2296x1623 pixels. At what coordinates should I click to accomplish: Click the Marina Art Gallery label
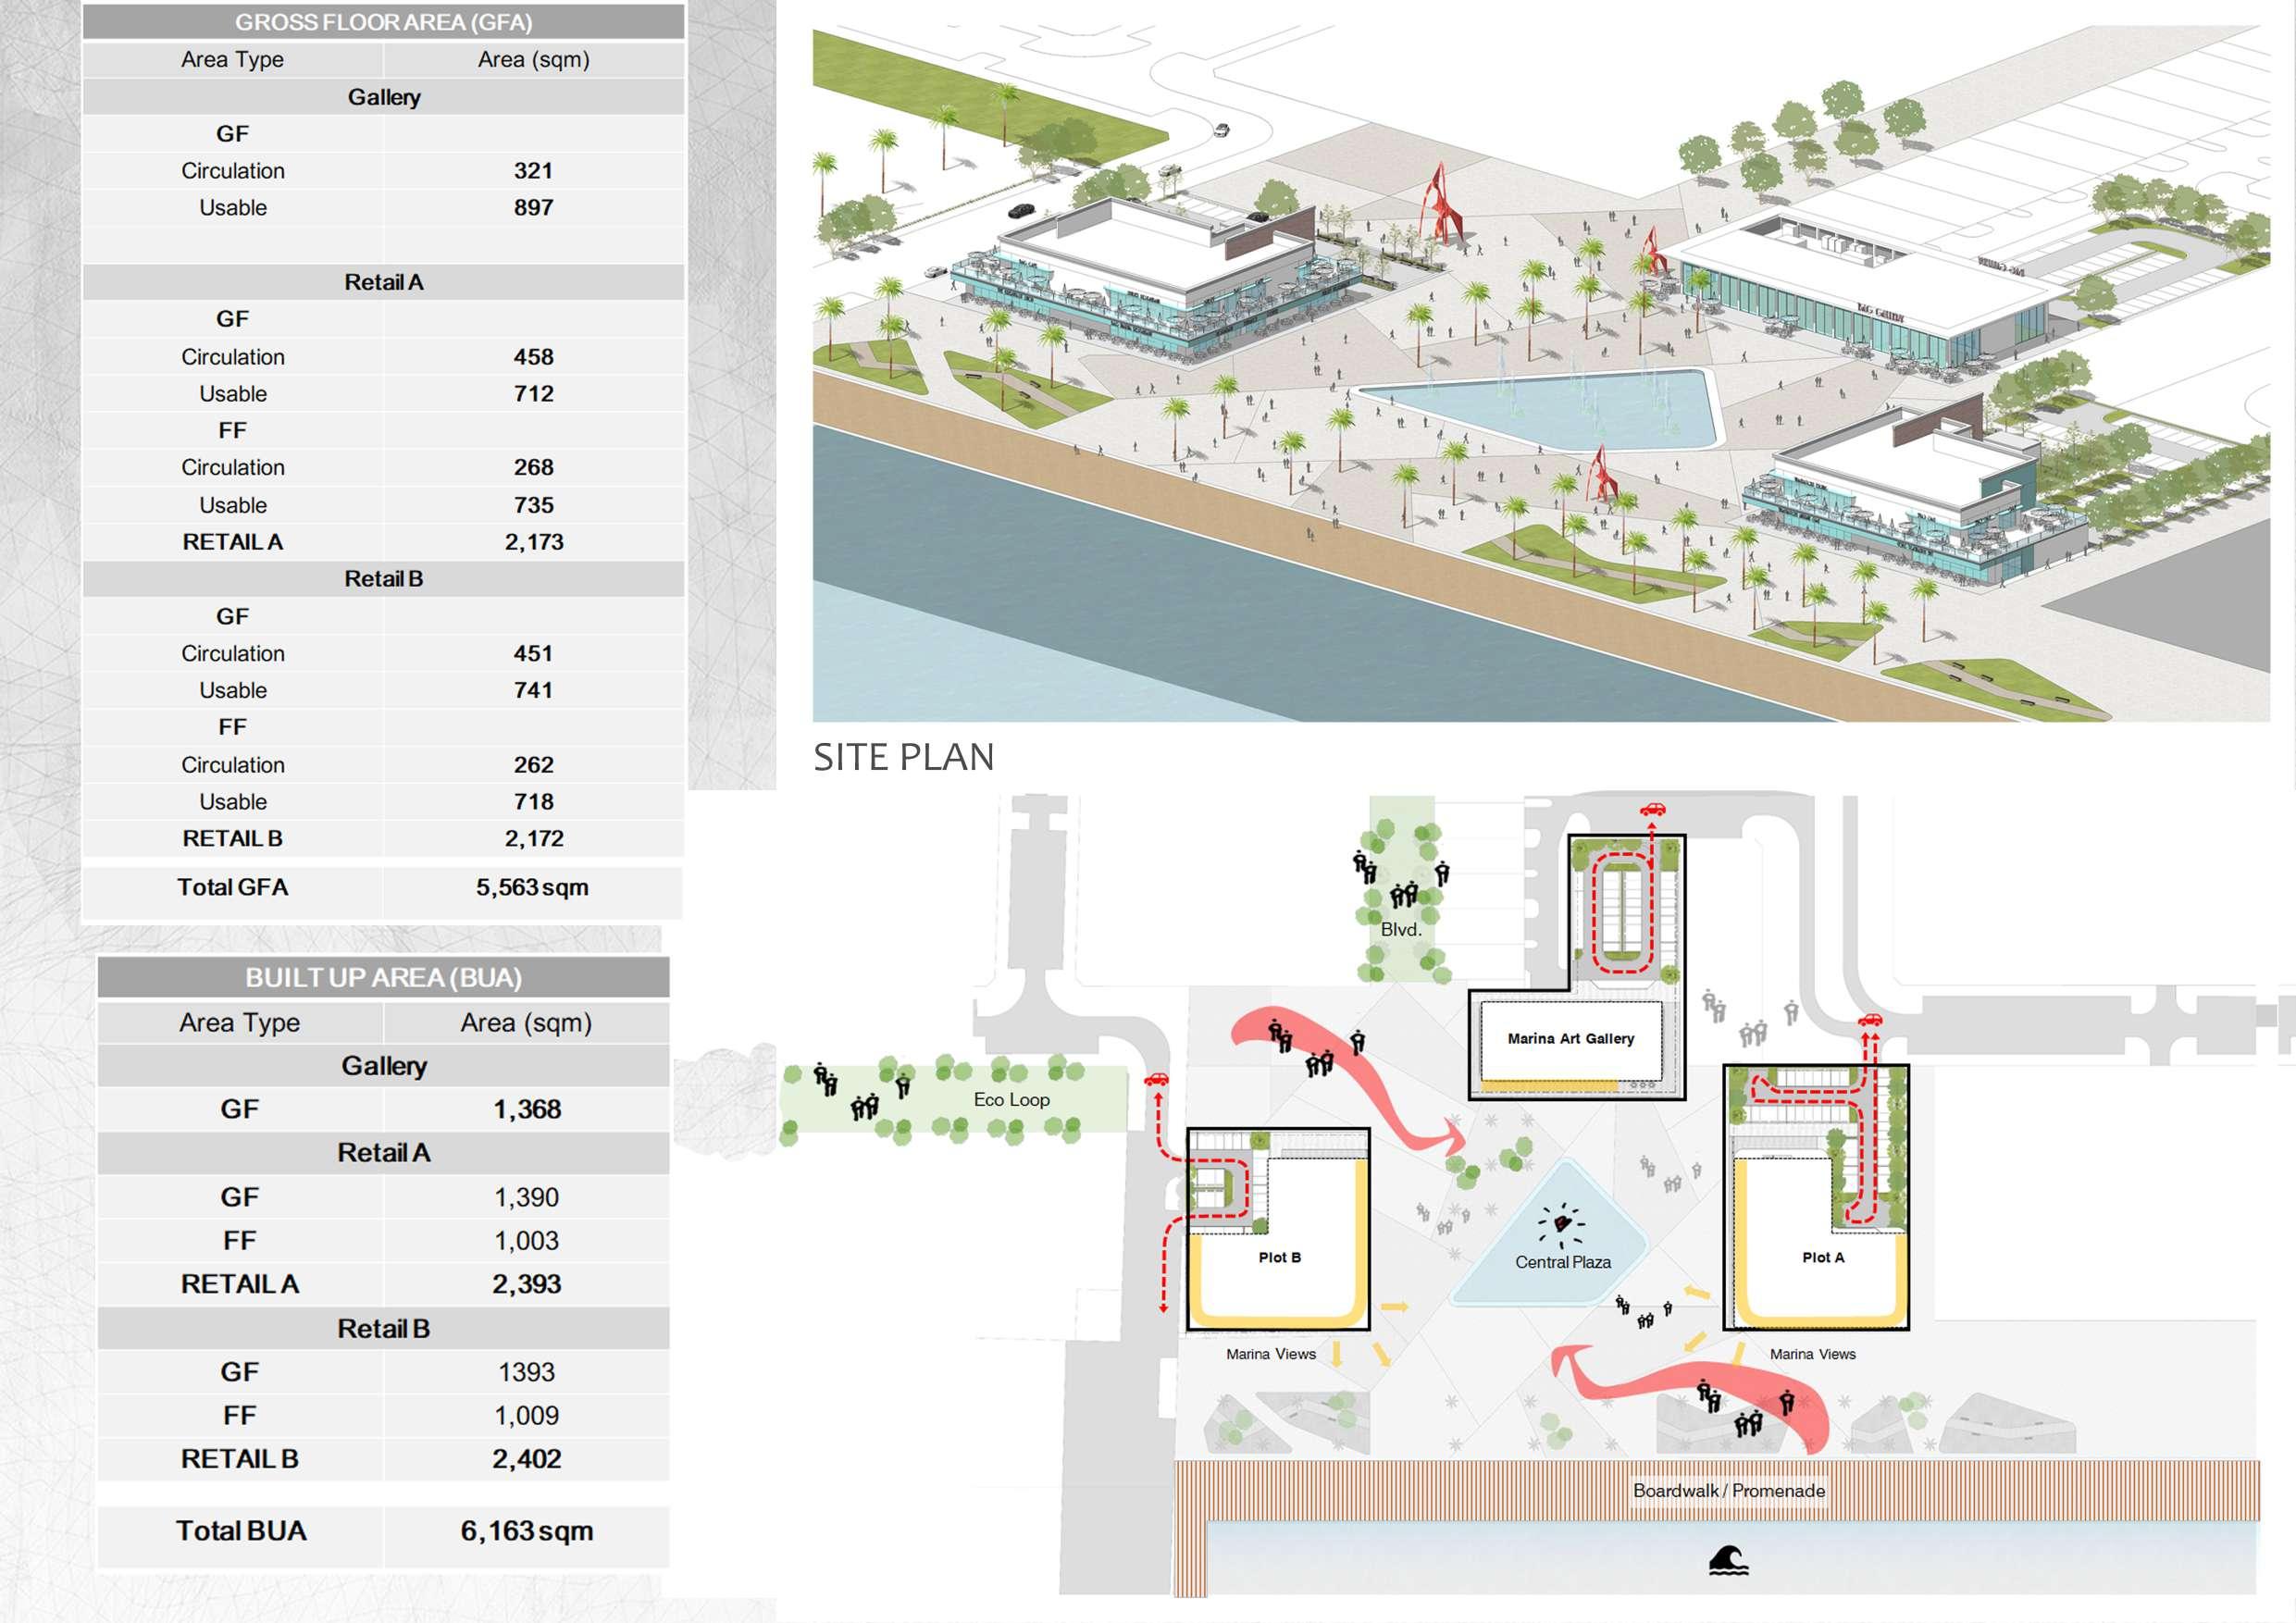pos(1570,1039)
